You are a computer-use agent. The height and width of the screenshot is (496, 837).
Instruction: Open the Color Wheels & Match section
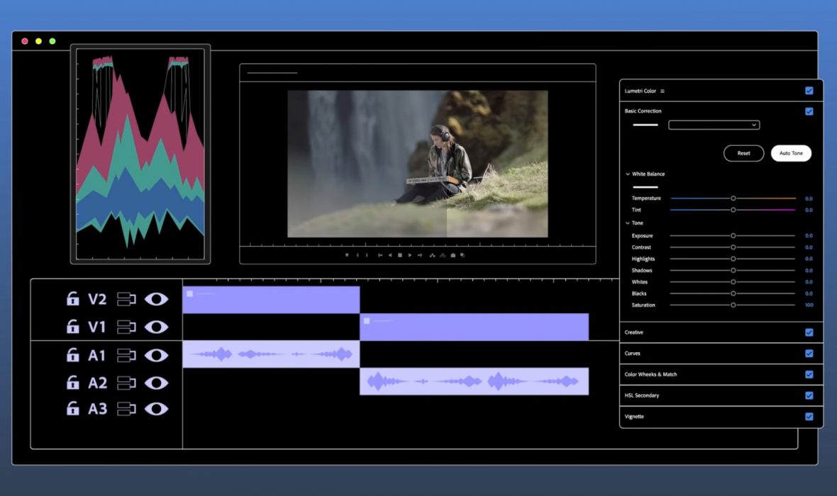pyautogui.click(x=650, y=374)
